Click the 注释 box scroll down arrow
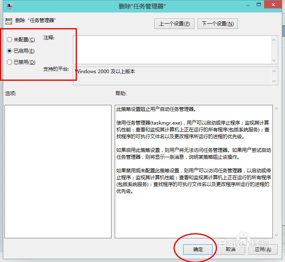 (274, 60)
